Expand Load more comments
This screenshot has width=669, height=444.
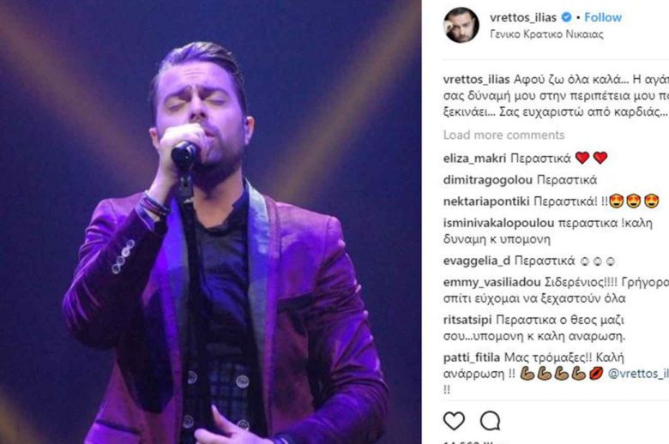(x=503, y=135)
